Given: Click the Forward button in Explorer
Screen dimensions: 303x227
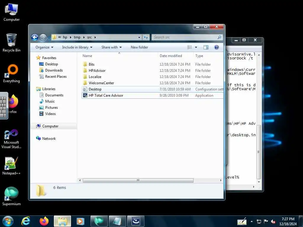Looking at the screenshot, I should pos(43,37).
